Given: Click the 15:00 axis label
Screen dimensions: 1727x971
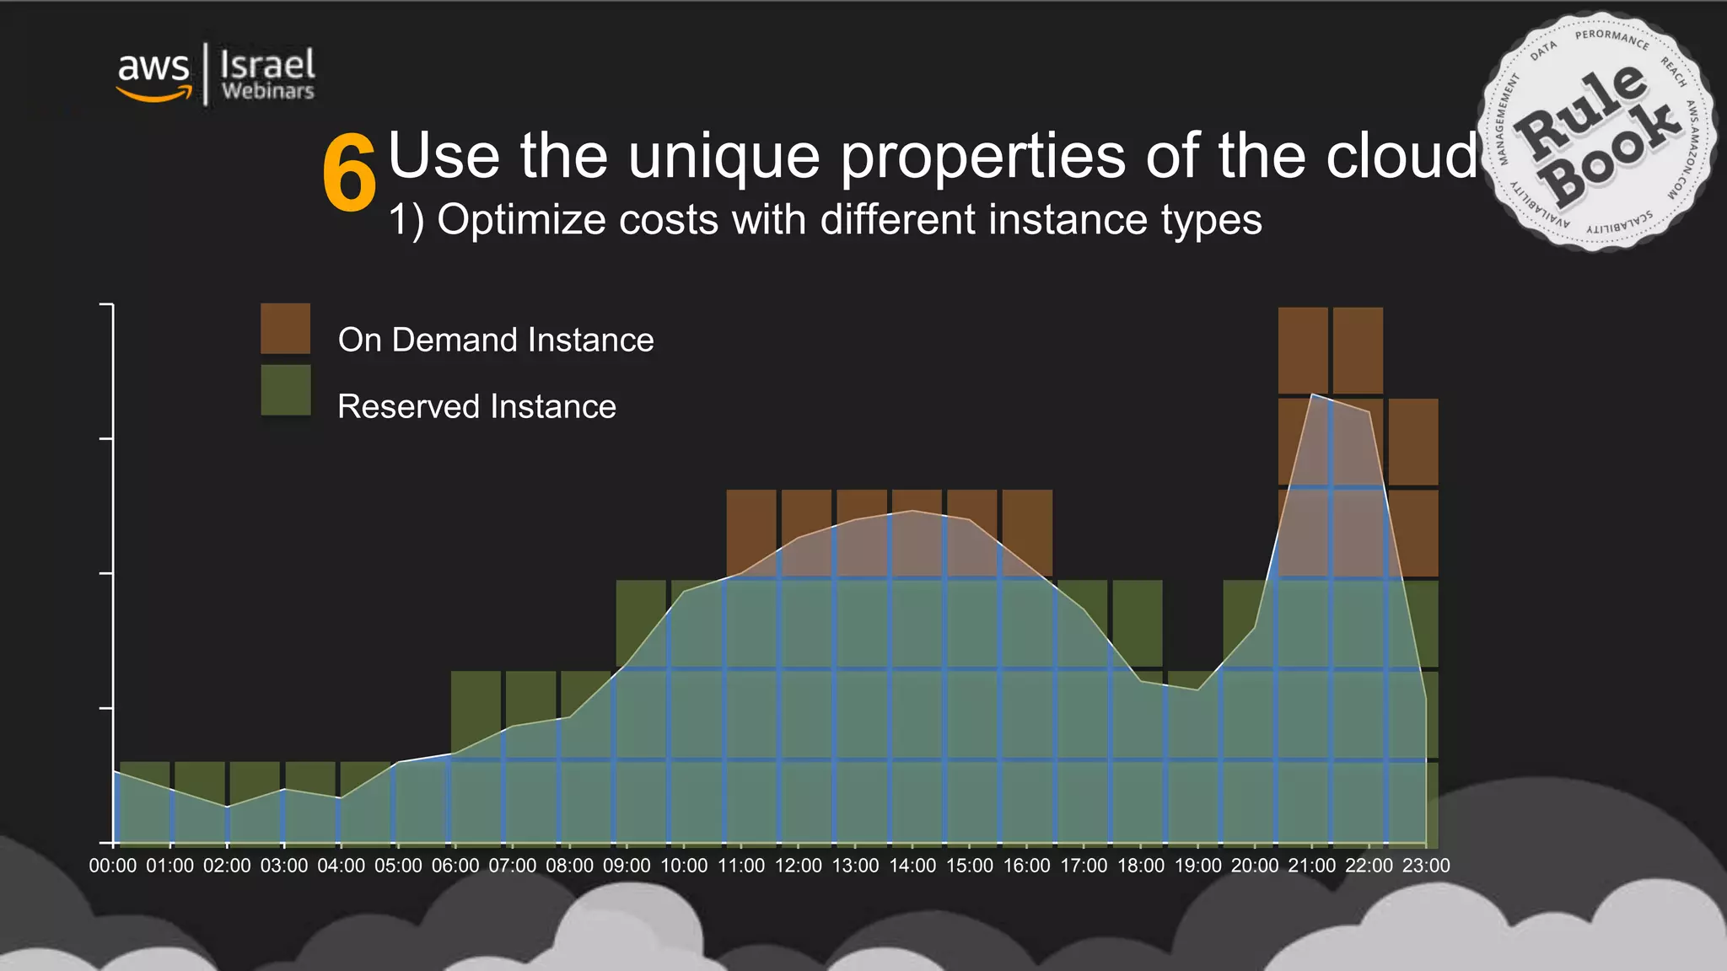Looking at the screenshot, I should [x=970, y=866].
